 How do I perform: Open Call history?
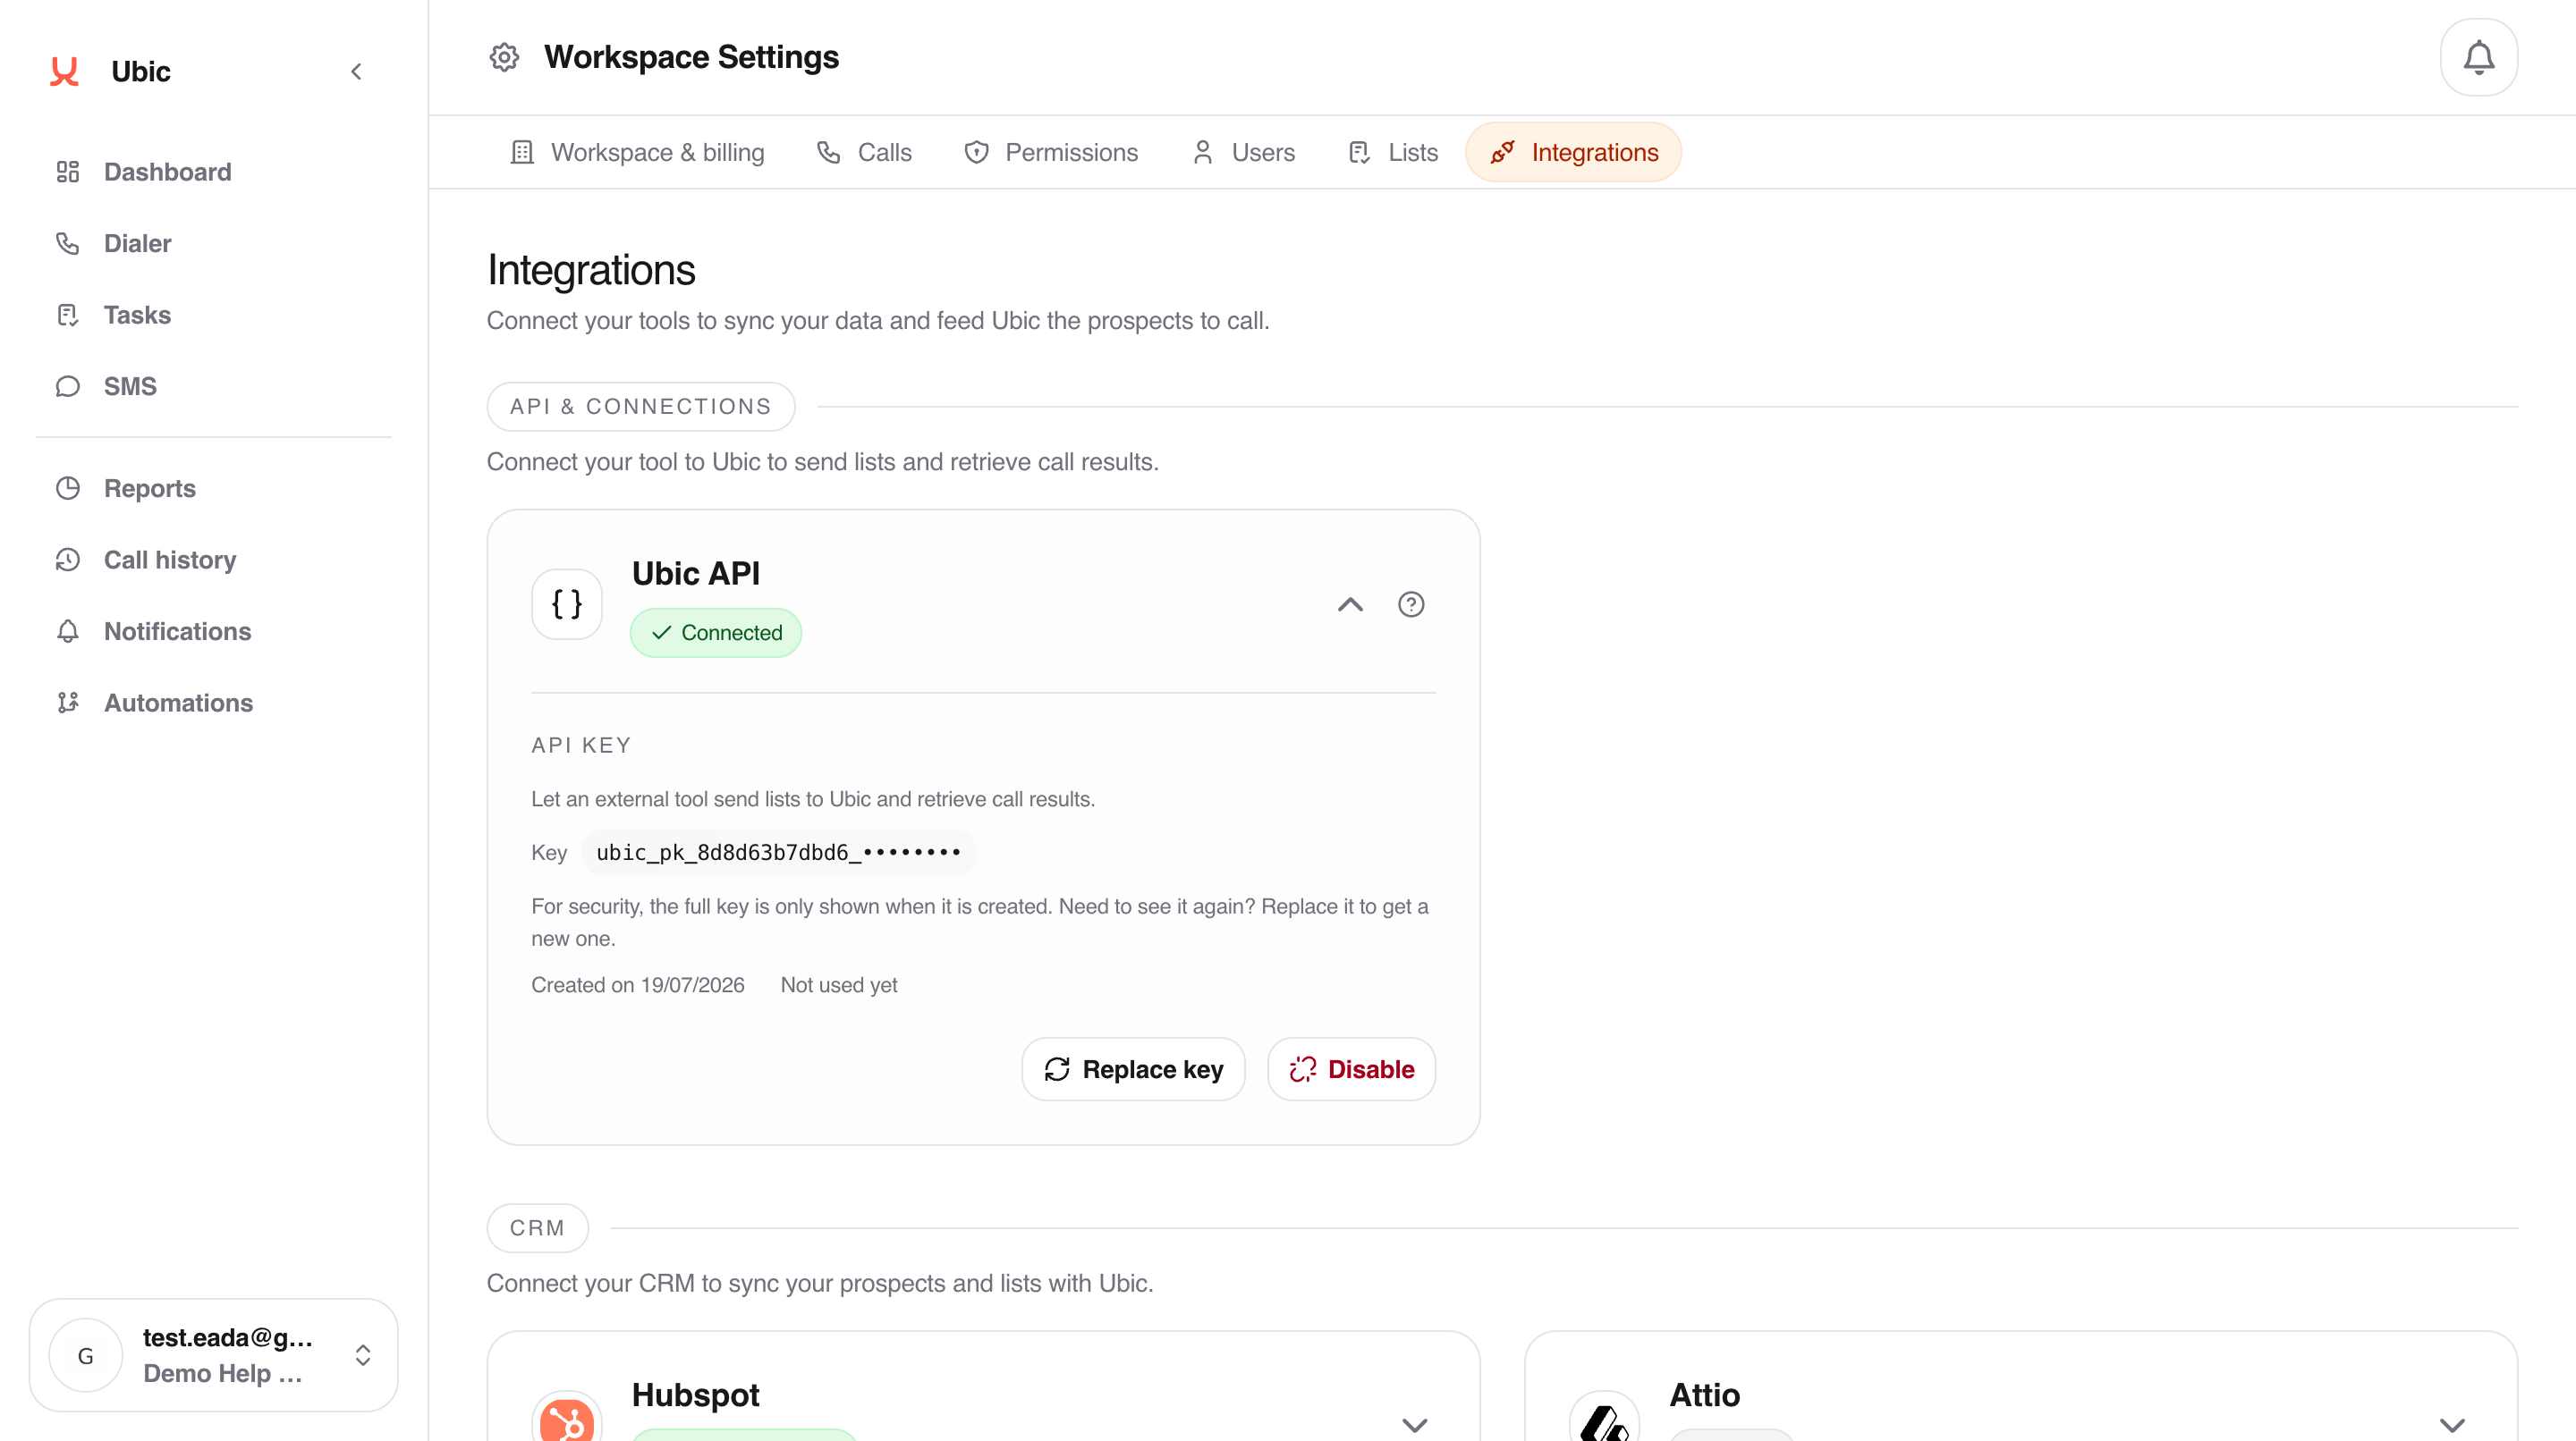[x=214, y=560]
